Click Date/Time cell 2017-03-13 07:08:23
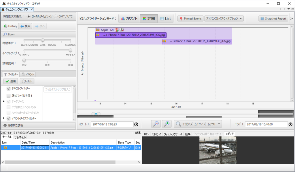 35,148
